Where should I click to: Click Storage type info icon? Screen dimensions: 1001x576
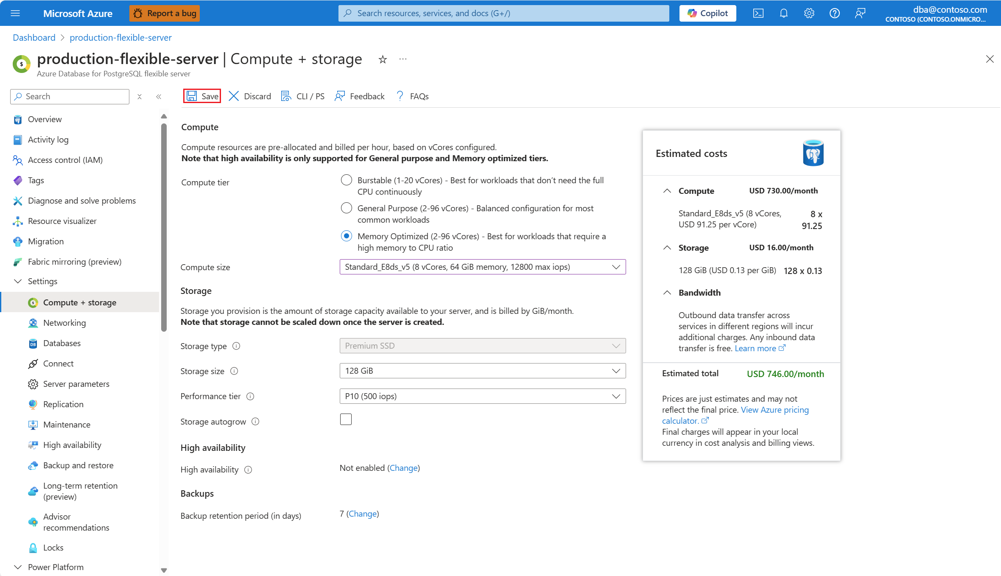(x=236, y=346)
